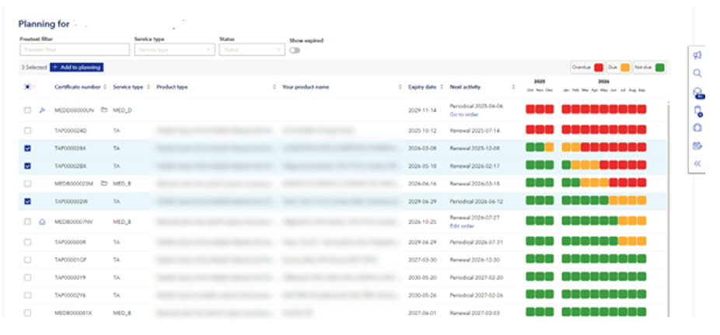Click the announcements megaphone icon in right sidebar
This screenshot has height=335, width=720.
click(x=697, y=54)
